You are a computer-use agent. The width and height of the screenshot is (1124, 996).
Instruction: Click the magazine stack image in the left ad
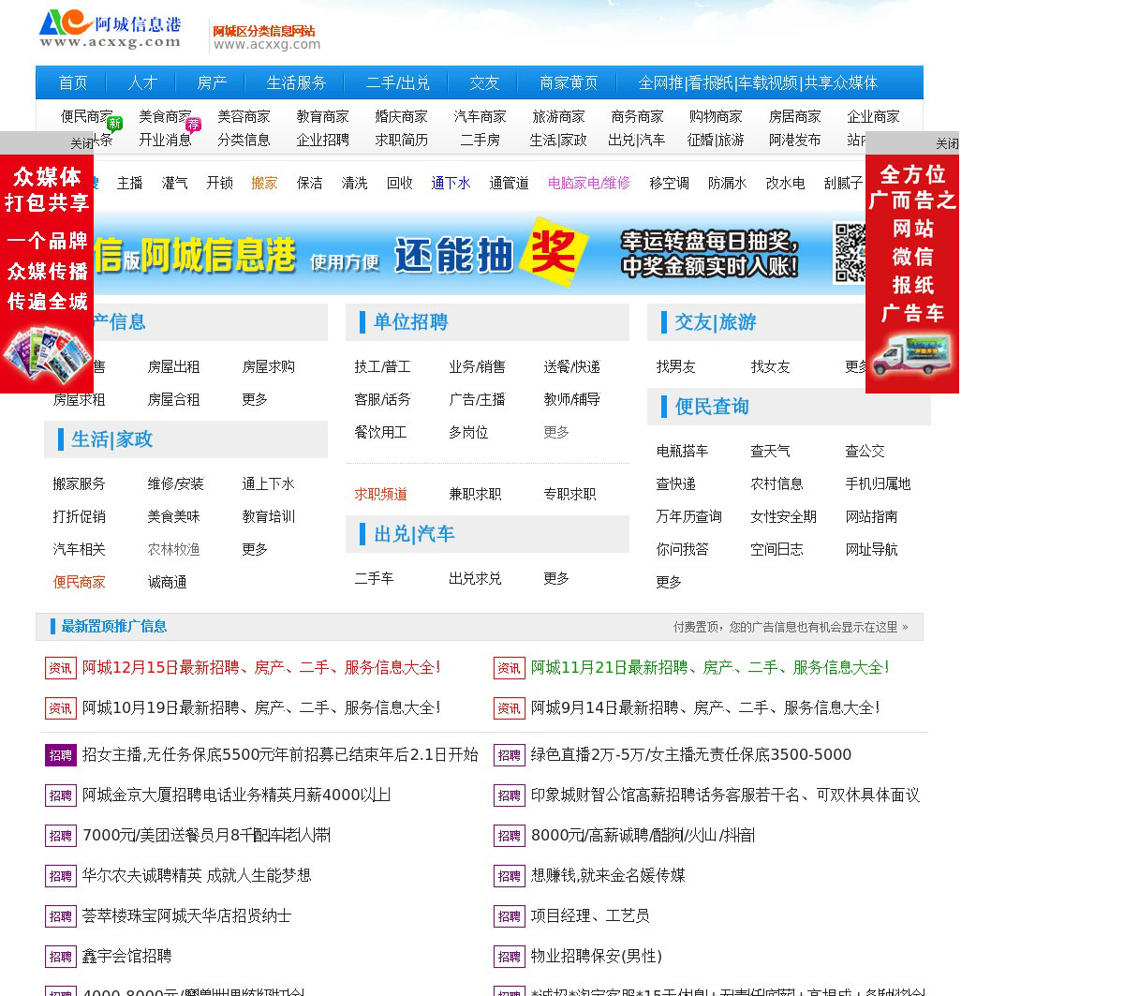(47, 356)
